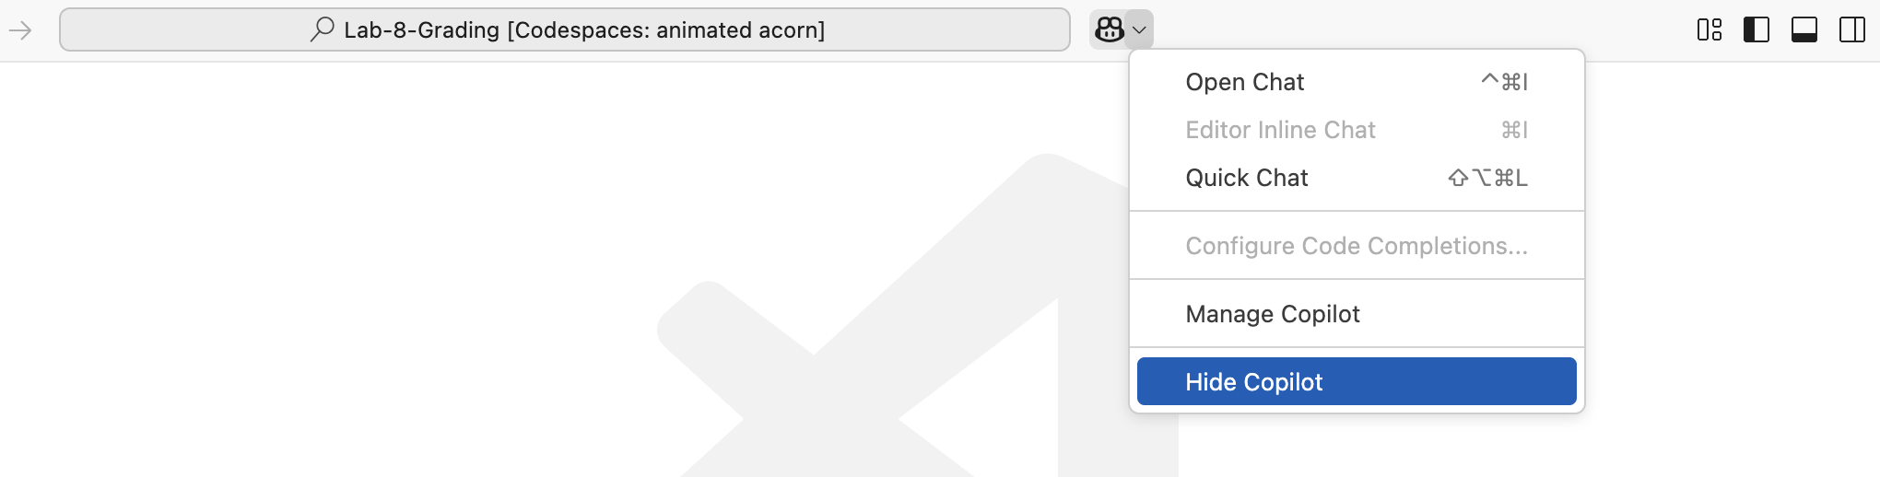Choose Editor Inline Chat menu entry
The height and width of the screenshot is (477, 1880).
[1357, 130]
